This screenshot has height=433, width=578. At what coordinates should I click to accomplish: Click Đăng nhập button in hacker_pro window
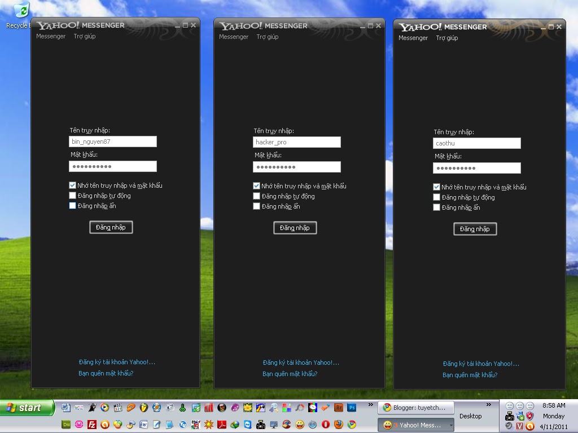[x=295, y=228]
